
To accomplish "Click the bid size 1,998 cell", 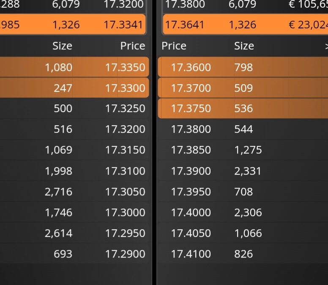I will coord(58,171).
